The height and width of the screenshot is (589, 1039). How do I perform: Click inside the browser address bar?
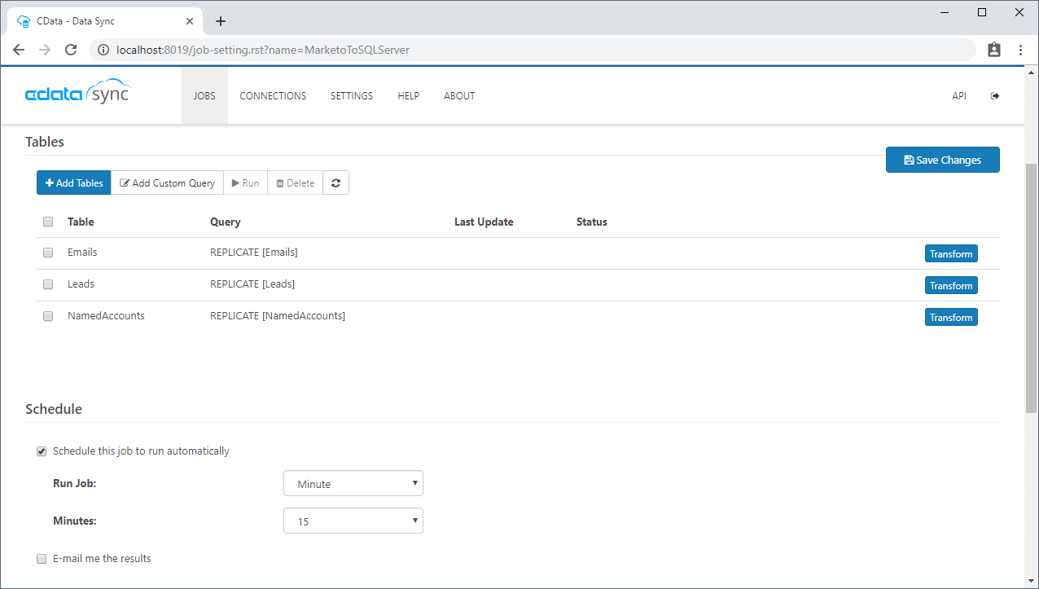[489, 50]
